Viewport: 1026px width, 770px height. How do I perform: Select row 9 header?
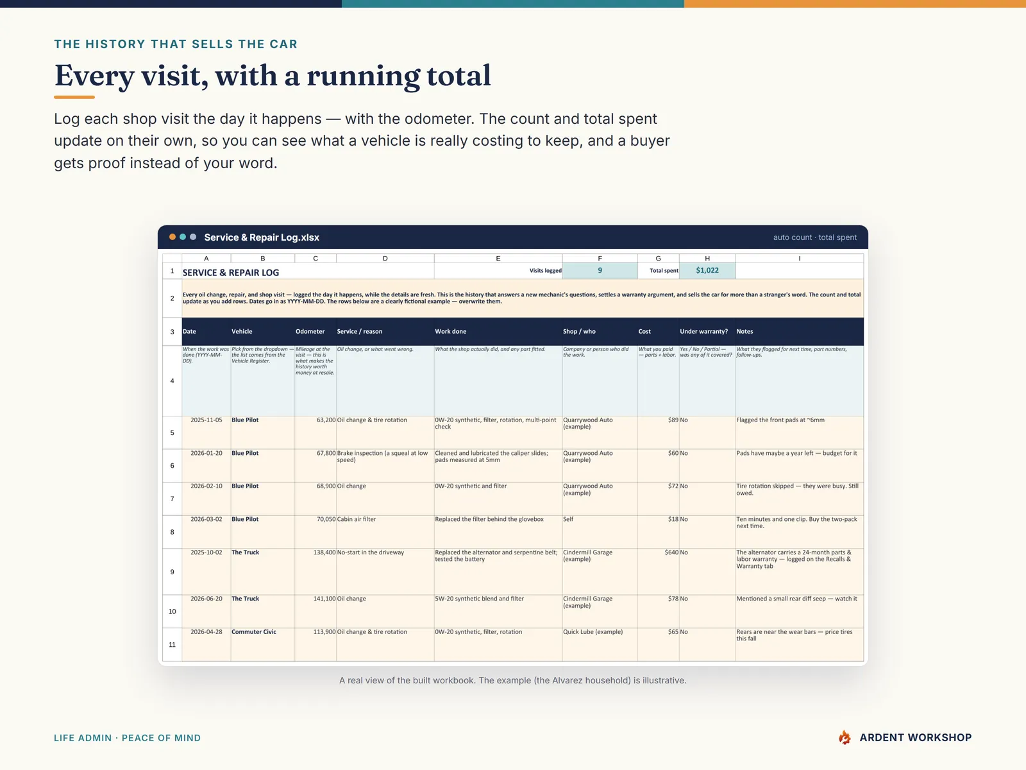(172, 572)
